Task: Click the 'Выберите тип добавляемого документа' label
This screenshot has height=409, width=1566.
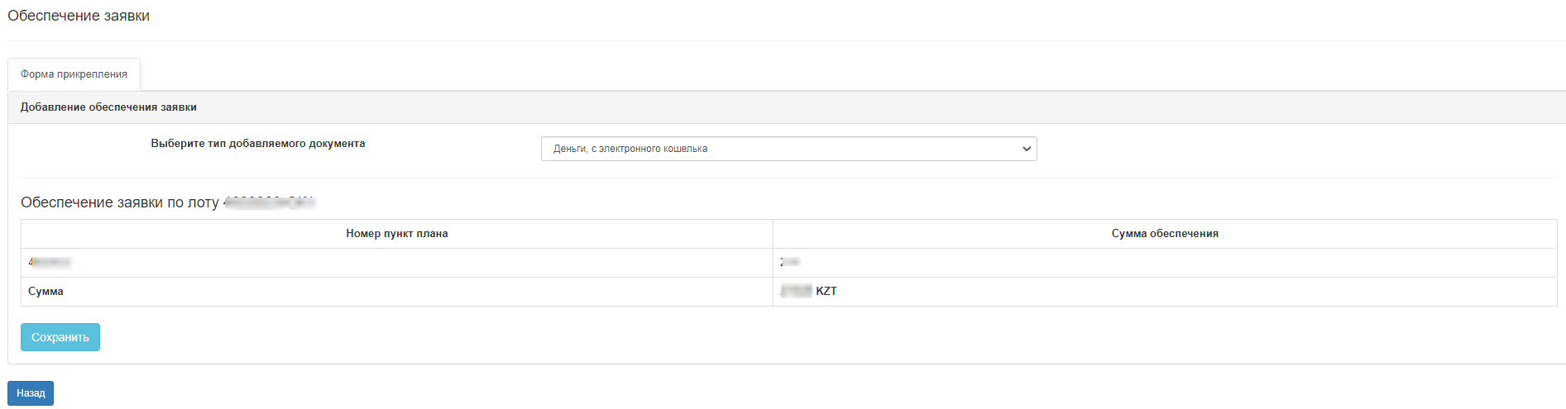Action: tap(257, 144)
